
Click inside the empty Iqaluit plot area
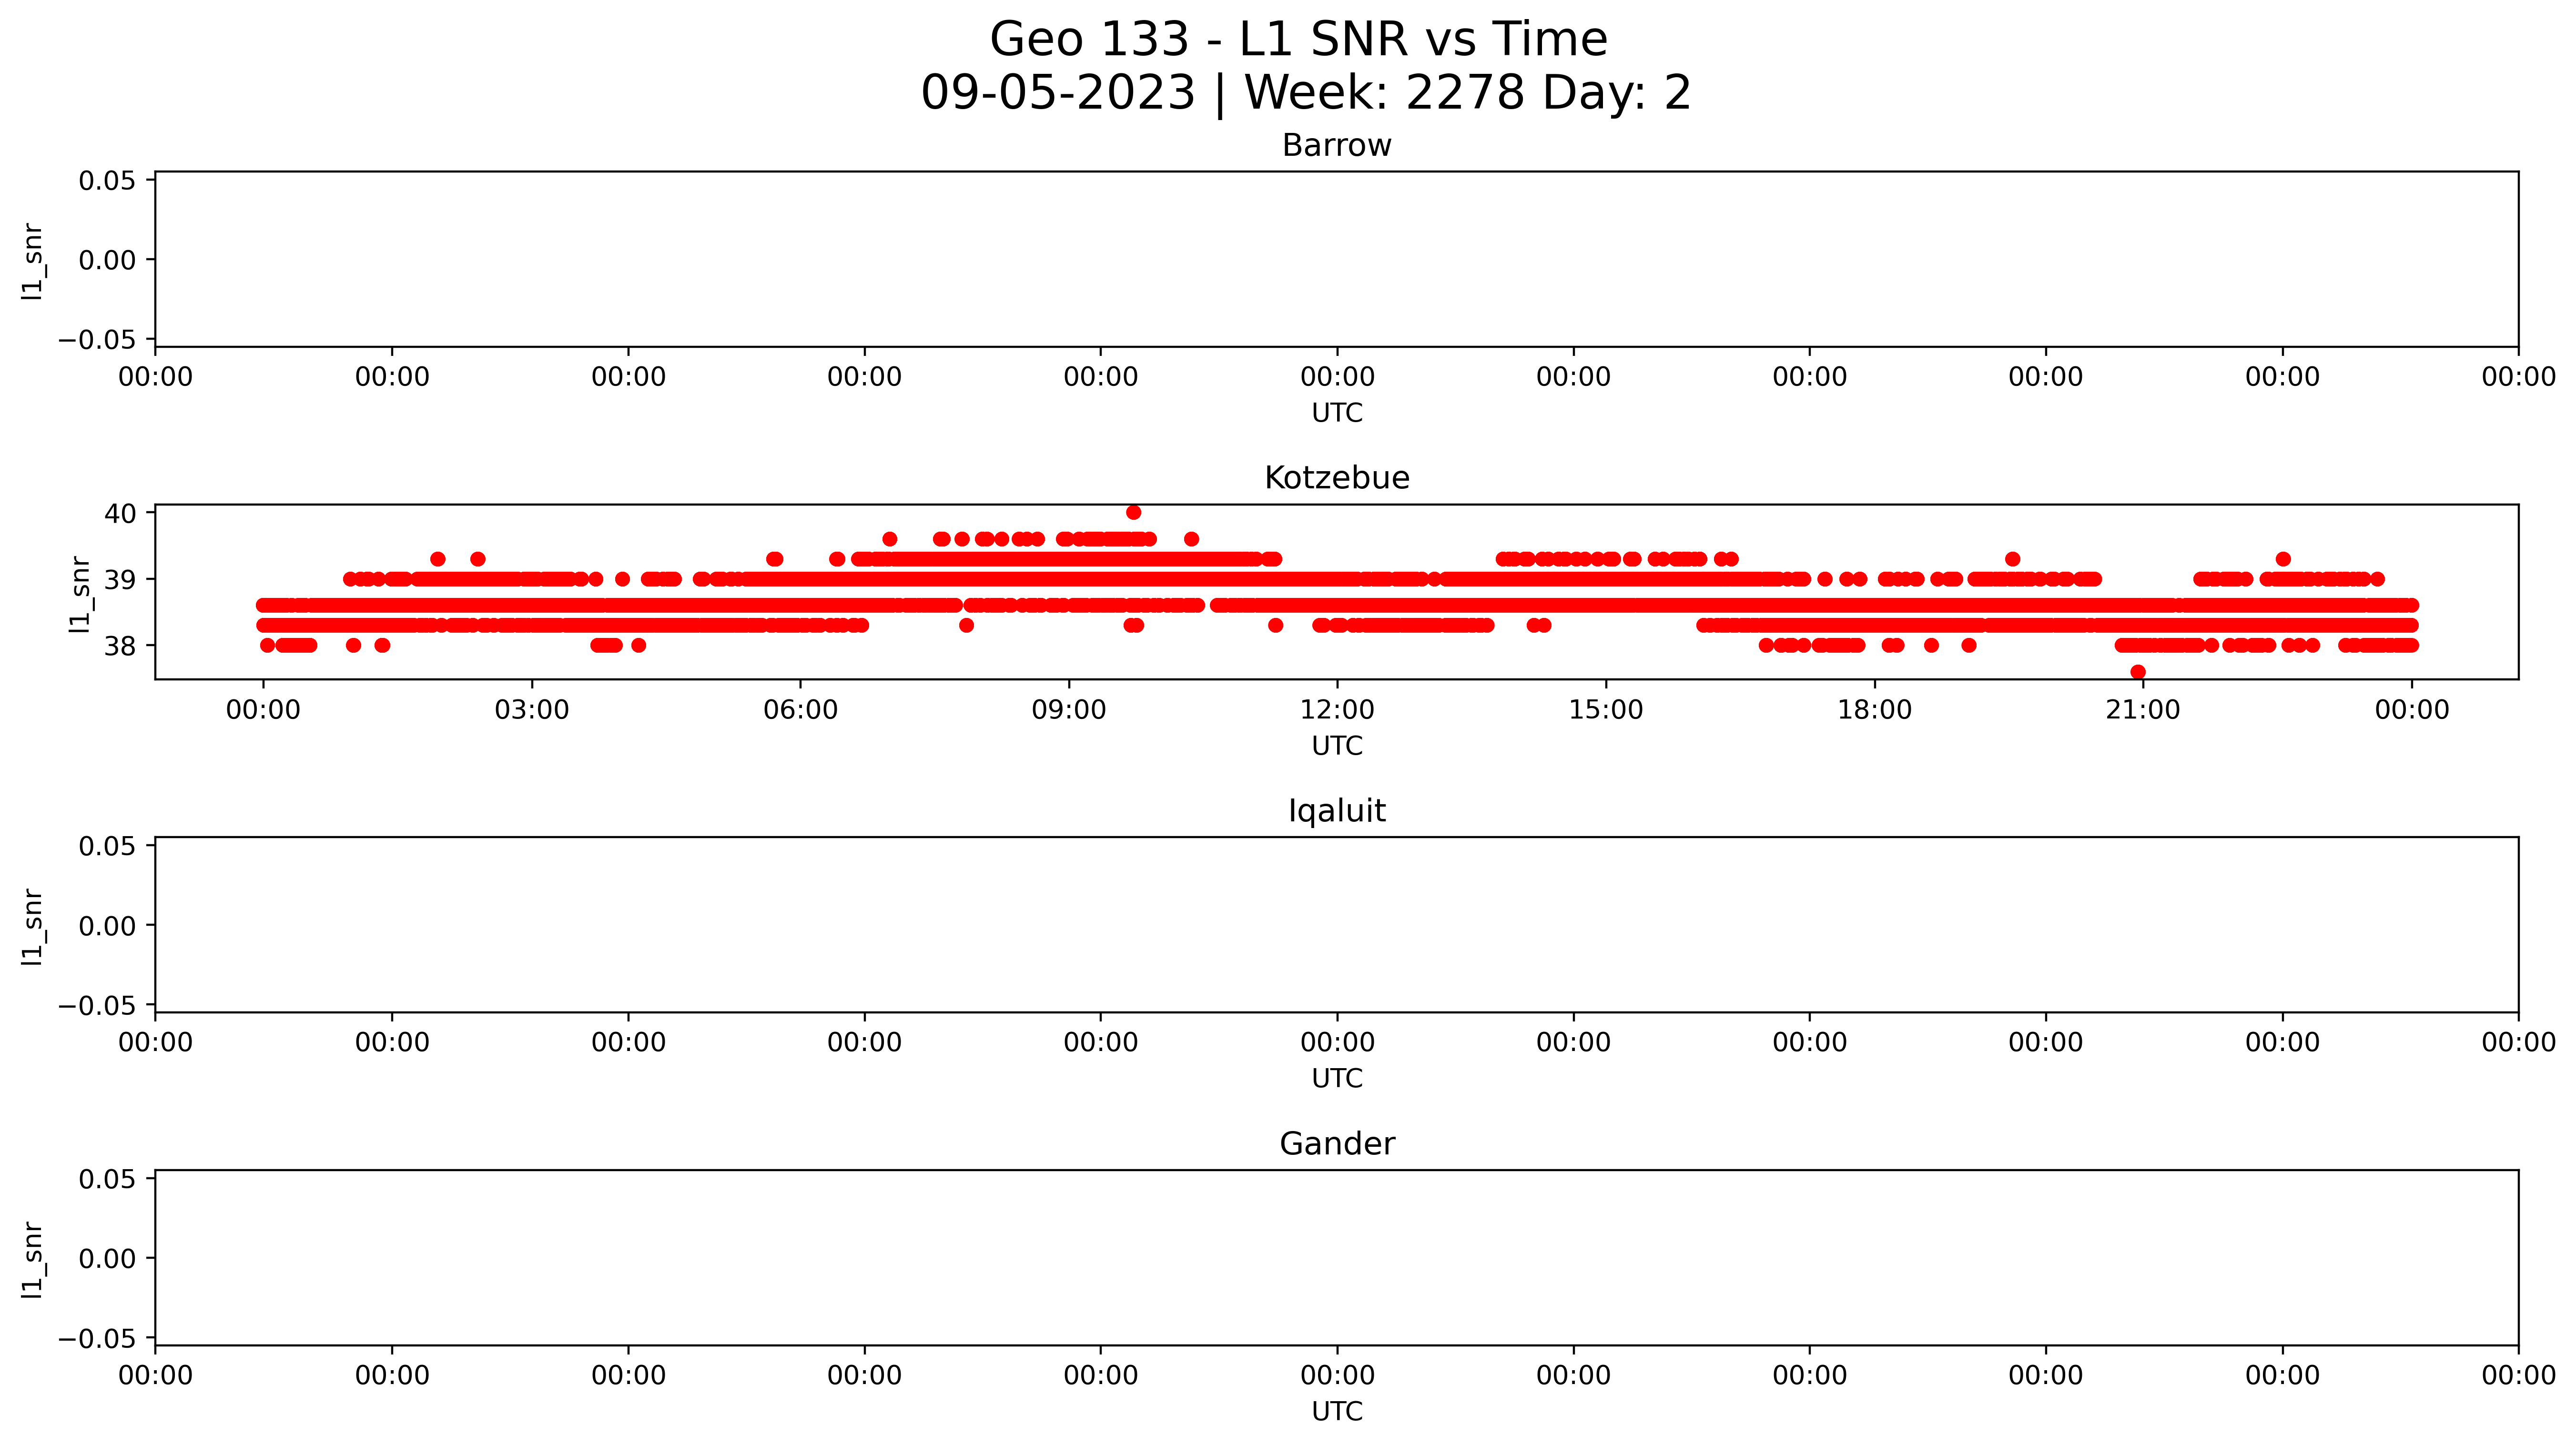click(1336, 925)
